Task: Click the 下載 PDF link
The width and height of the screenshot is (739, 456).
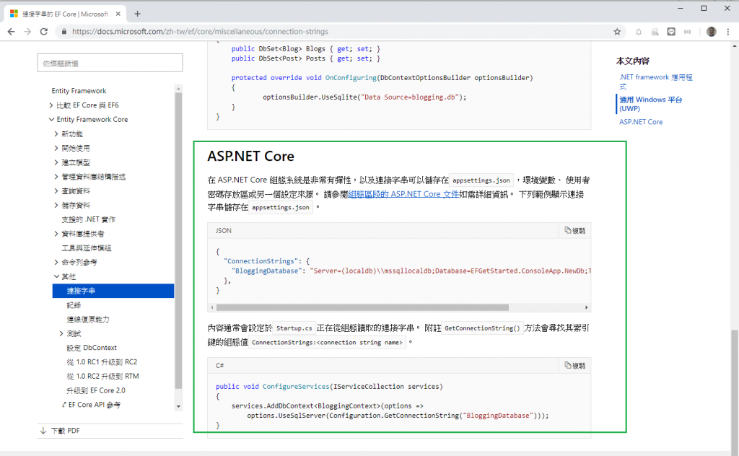Action: click(x=65, y=431)
